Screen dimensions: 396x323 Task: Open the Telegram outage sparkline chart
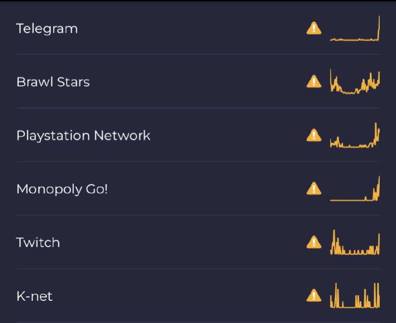pyautogui.click(x=355, y=29)
